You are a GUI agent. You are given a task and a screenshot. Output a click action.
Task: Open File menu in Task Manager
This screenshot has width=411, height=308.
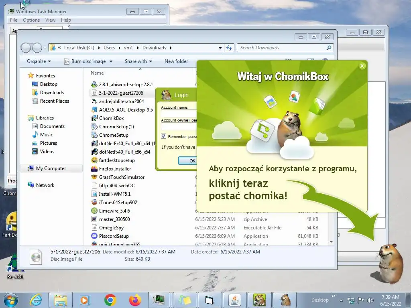click(14, 20)
